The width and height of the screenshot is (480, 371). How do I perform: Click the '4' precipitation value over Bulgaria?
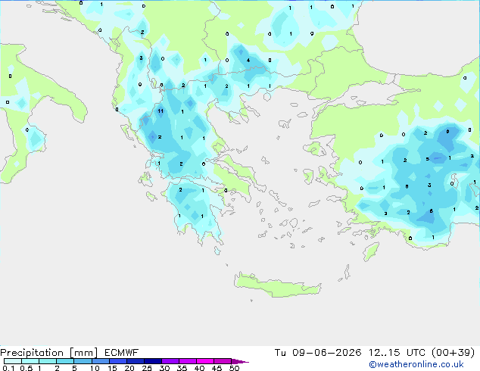(248, 61)
